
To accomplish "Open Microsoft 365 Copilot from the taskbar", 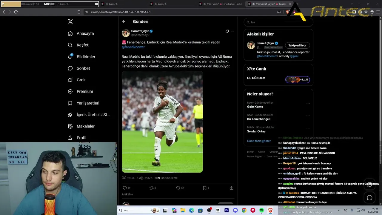I will (x=174, y=210).
